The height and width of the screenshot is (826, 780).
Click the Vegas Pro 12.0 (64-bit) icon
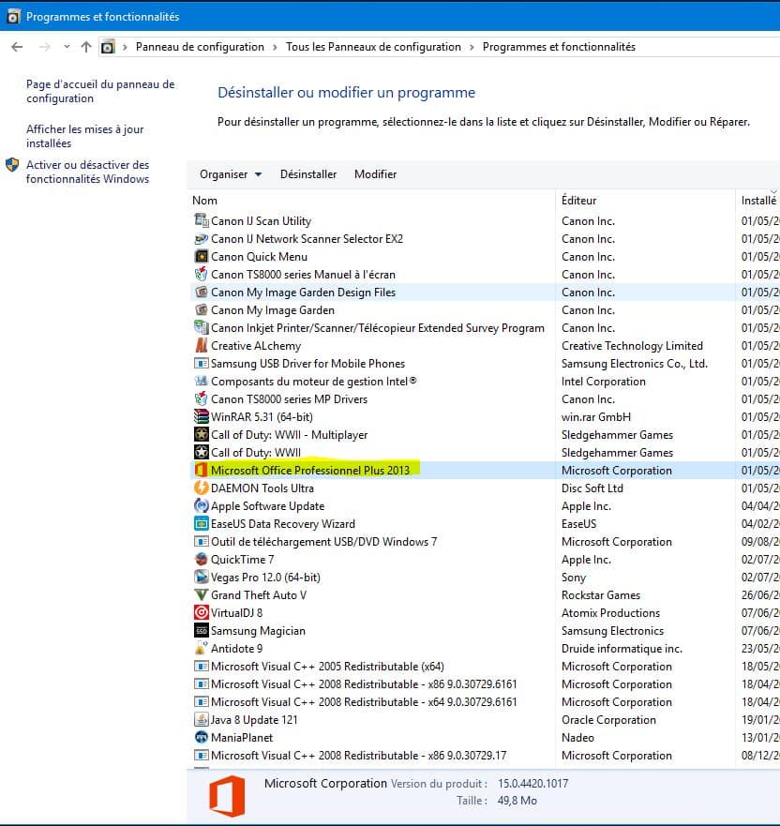[x=202, y=577]
